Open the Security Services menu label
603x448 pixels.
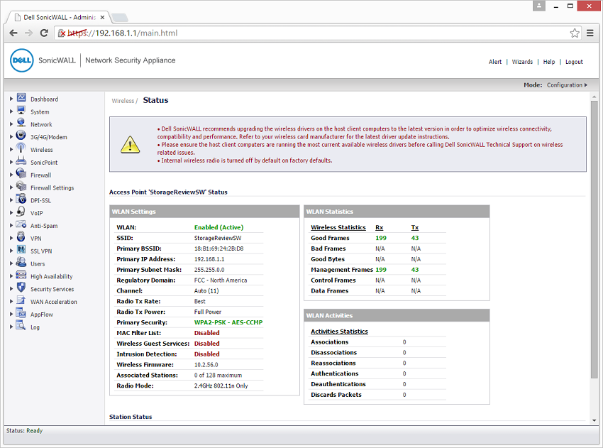(52, 289)
